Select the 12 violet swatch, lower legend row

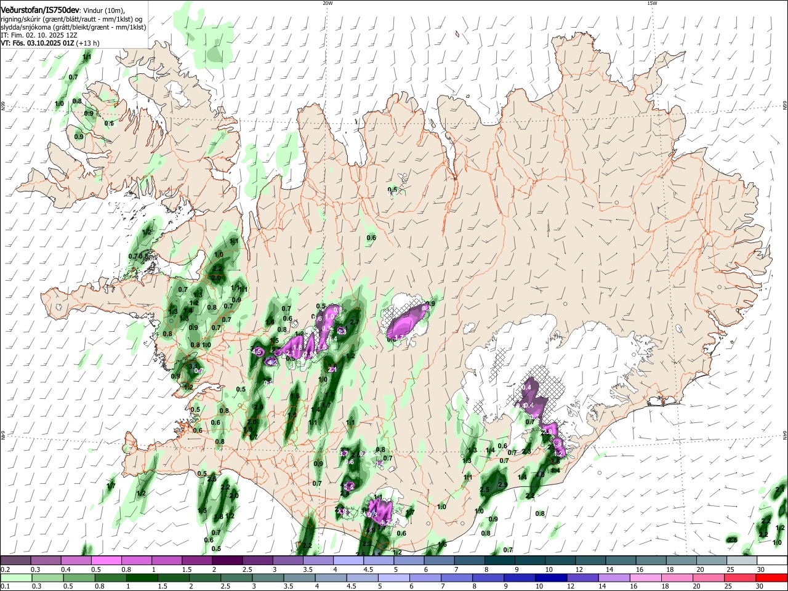582,577
